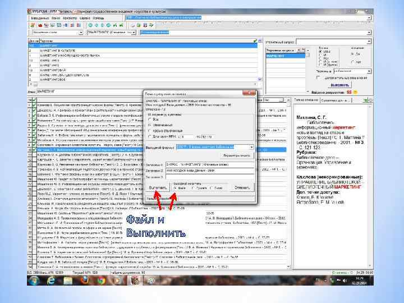The image size is (404, 303).
Task: Expand the Уточненный запрос dropdown
Action: coord(369,42)
